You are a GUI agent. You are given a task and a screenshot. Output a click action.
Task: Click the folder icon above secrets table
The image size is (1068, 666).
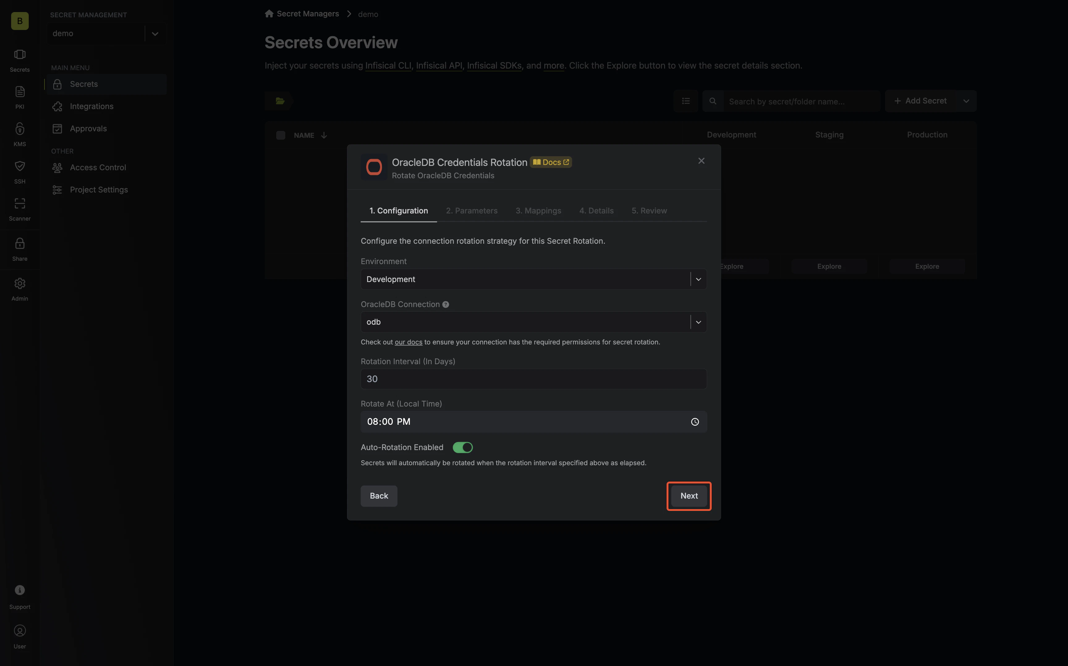pos(280,101)
